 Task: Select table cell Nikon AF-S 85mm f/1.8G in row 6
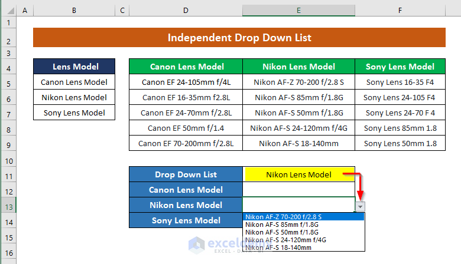pyautogui.click(x=298, y=97)
